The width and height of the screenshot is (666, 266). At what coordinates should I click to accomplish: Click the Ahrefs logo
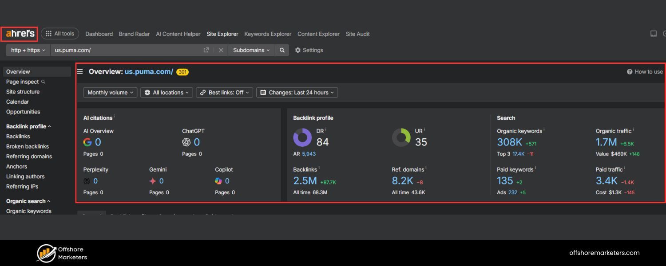20,34
